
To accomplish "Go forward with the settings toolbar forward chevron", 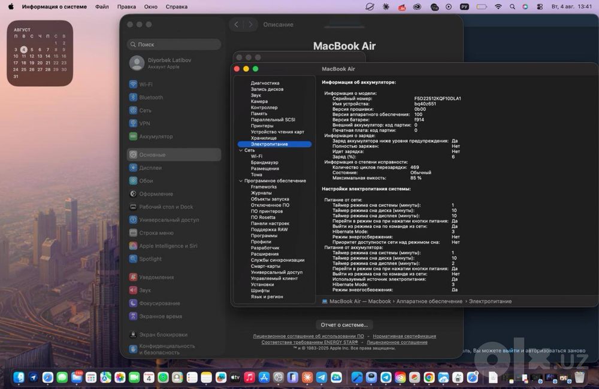I will pos(250,25).
